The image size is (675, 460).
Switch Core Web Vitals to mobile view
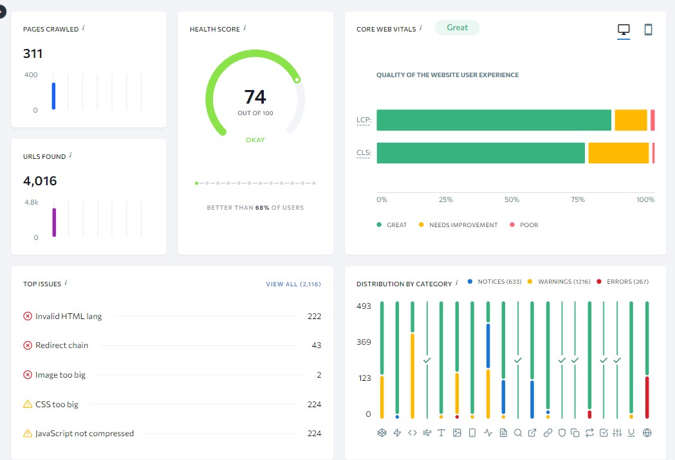point(648,30)
